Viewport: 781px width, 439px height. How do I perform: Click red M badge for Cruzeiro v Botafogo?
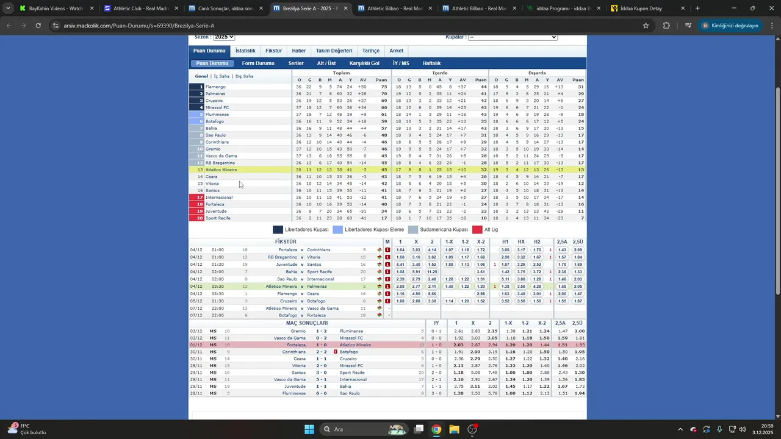[x=387, y=301]
